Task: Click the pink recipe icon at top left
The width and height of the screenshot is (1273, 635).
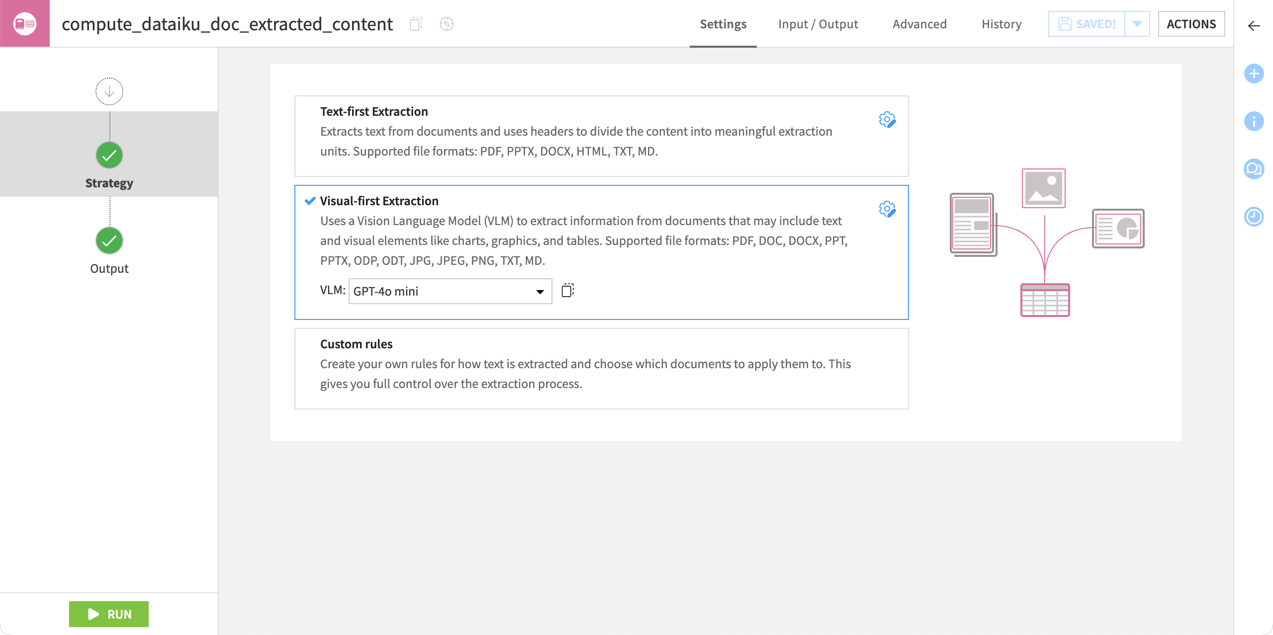Action: 25,22
